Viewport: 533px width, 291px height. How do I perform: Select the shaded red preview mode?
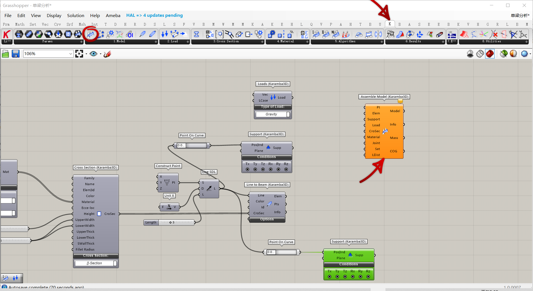click(x=490, y=54)
